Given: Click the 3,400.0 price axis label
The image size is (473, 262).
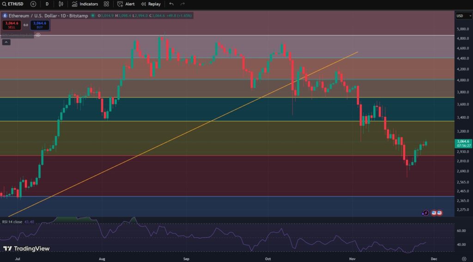Looking at the screenshot, I should (463, 118).
